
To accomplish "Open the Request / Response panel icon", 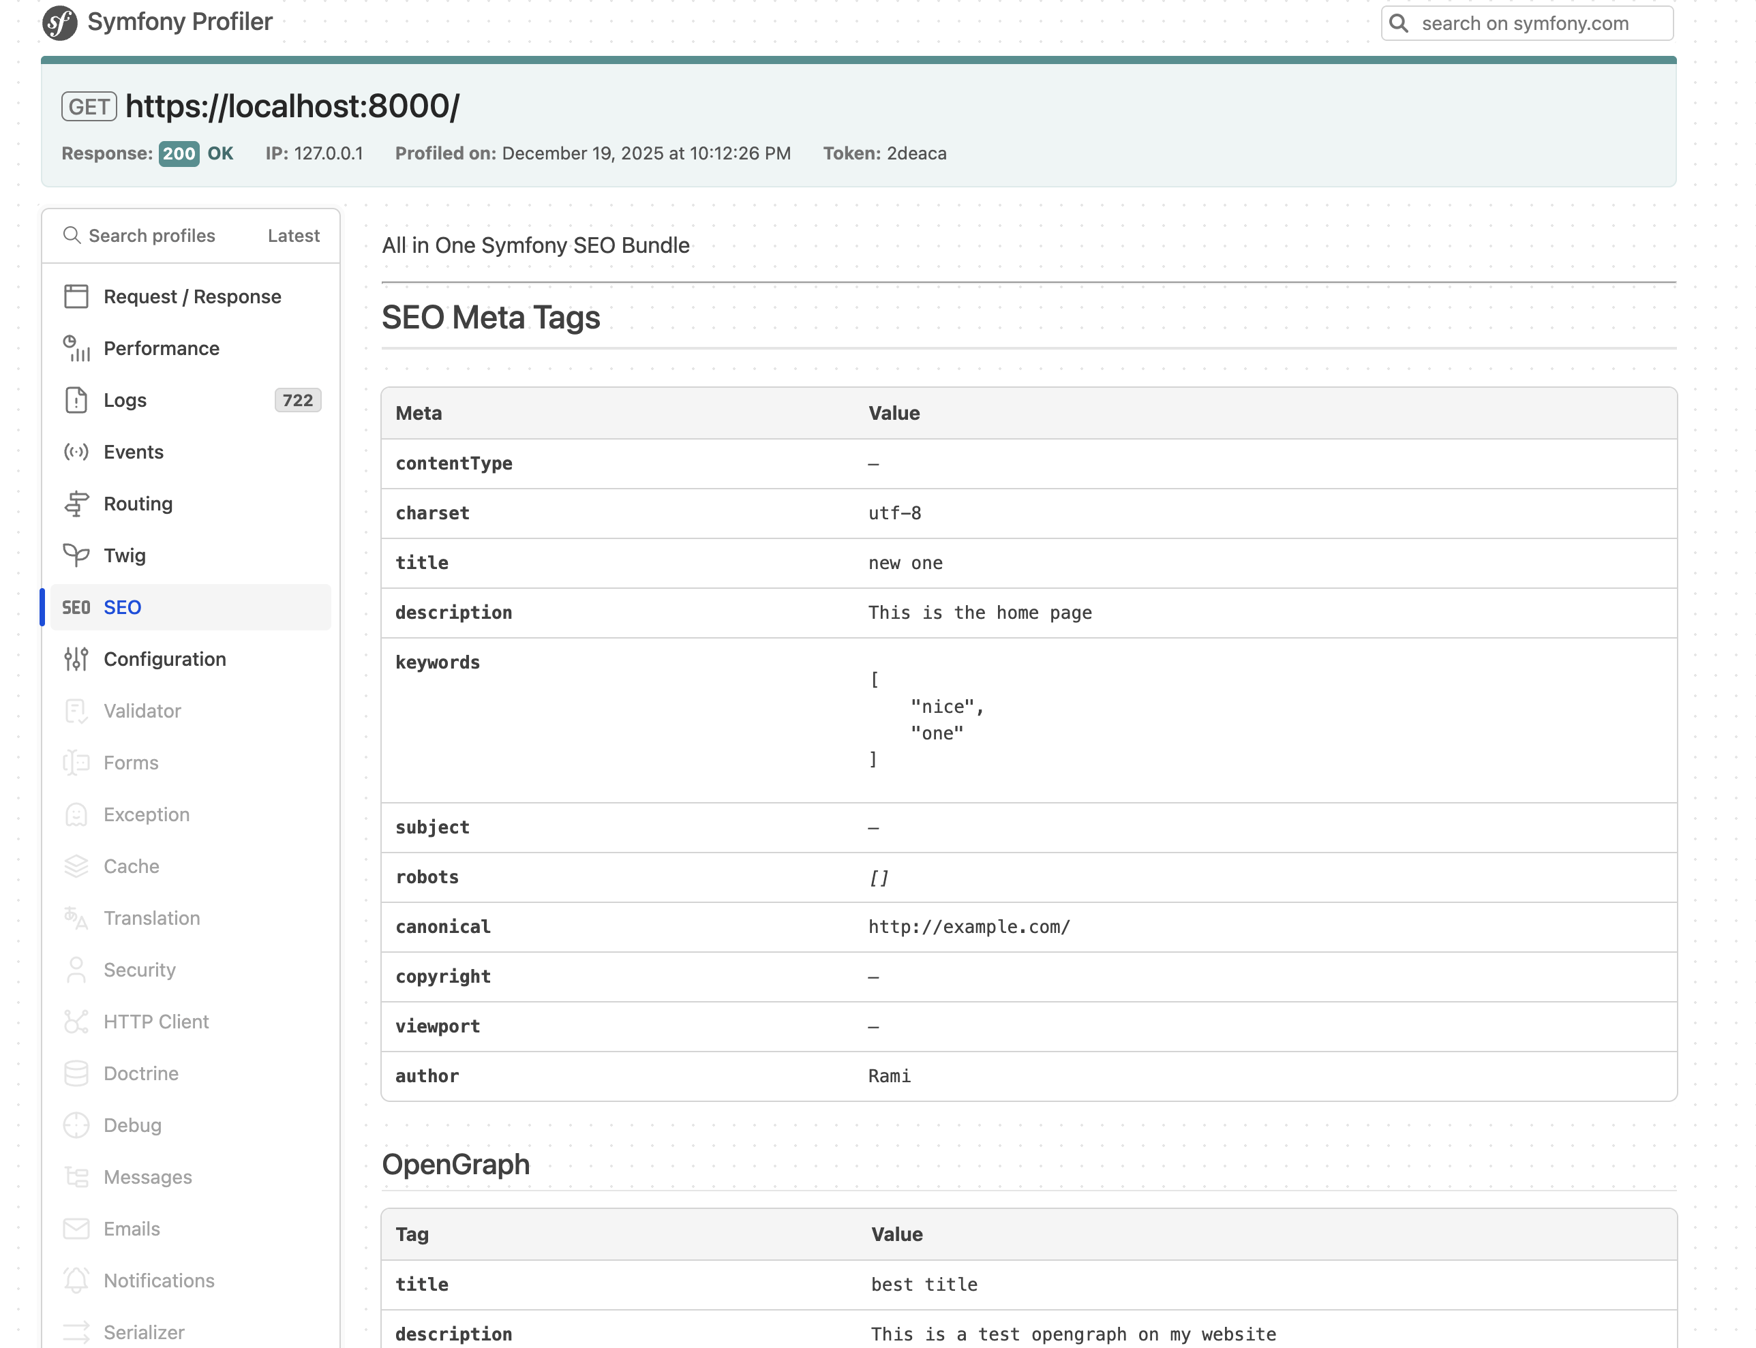I will point(76,296).
